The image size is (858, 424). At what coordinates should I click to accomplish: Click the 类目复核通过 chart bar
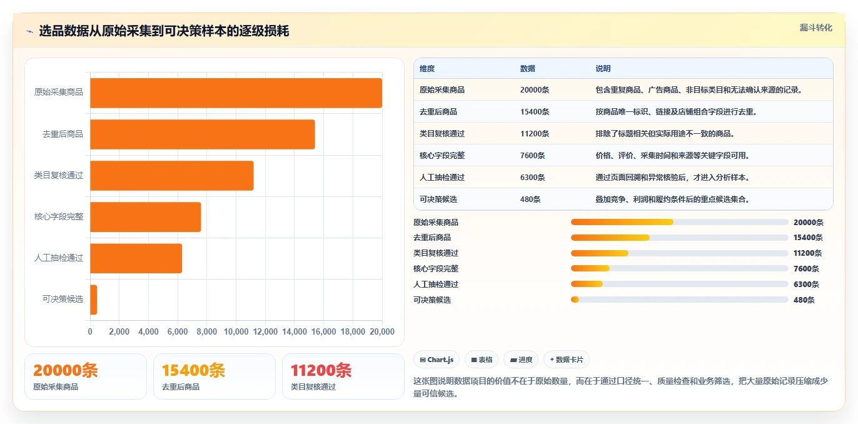coord(172,176)
